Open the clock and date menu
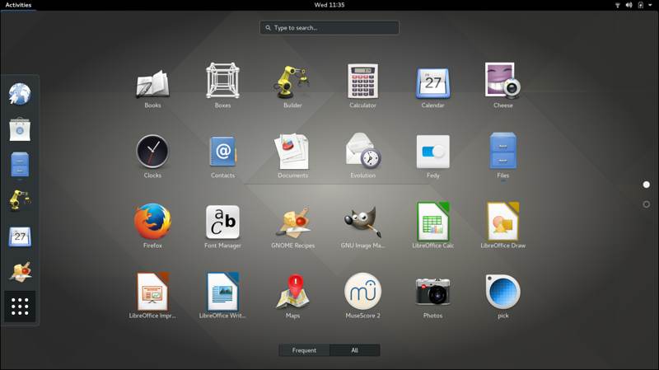The image size is (659, 370). point(329,5)
